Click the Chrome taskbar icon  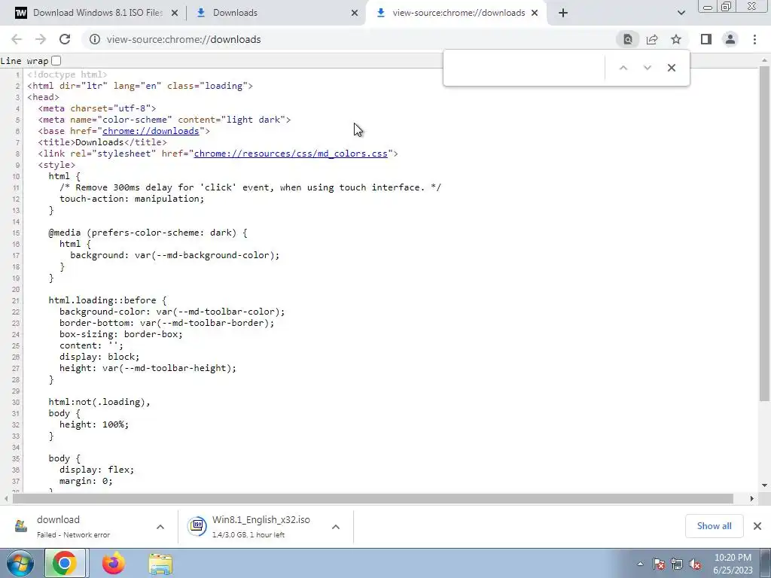click(65, 563)
